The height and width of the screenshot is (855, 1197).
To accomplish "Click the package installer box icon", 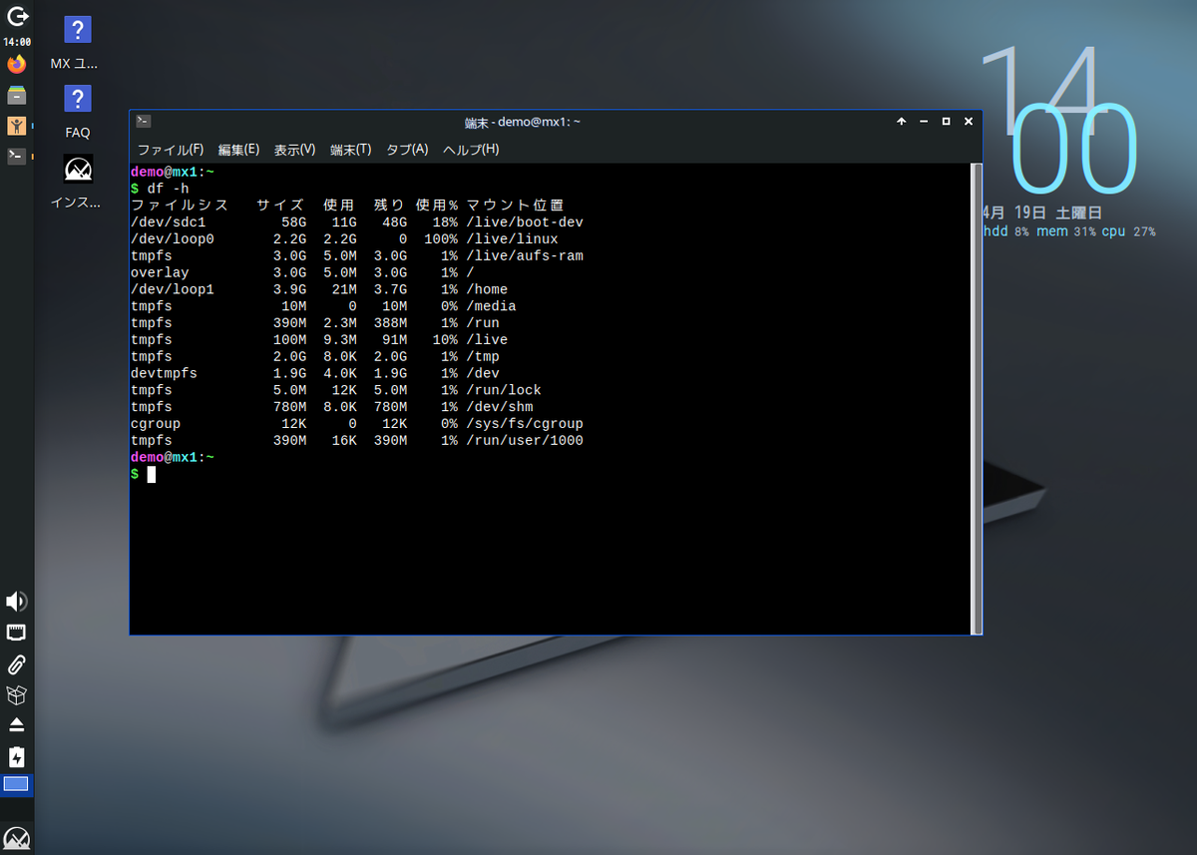I will click(x=17, y=695).
